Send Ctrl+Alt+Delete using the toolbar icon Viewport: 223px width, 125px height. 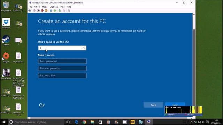(x=30, y=11)
